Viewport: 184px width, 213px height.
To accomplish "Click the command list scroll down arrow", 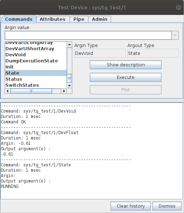I will click(x=69, y=86).
